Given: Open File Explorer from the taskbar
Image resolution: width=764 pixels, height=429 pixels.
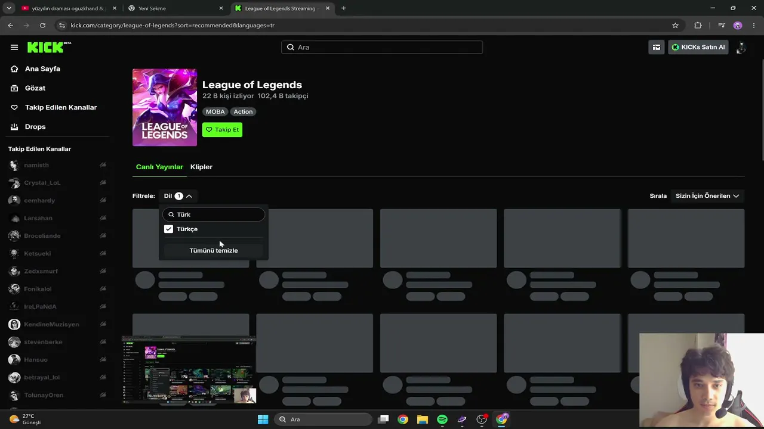Looking at the screenshot, I should (423, 419).
